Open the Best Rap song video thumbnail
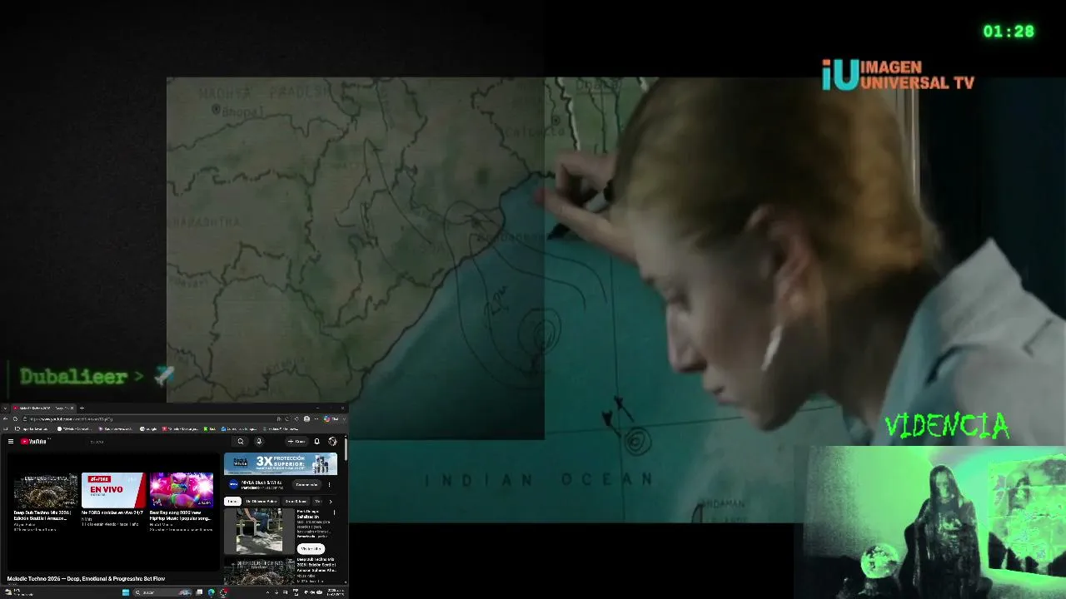Viewport: 1066px width, 599px height. pos(182,490)
